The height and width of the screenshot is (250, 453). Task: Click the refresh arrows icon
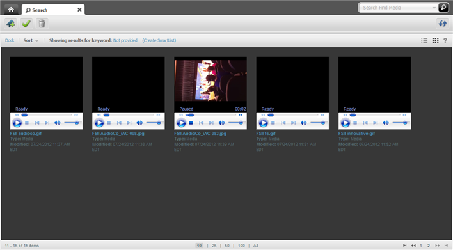coord(443,24)
